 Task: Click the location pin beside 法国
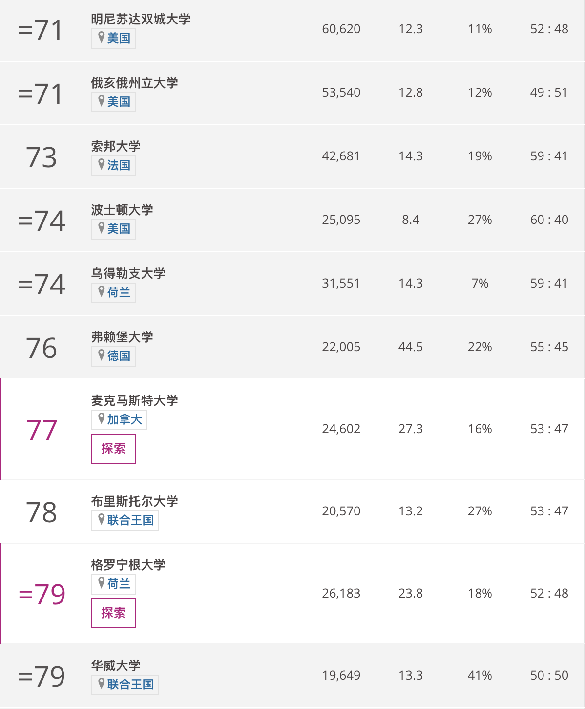(x=102, y=164)
